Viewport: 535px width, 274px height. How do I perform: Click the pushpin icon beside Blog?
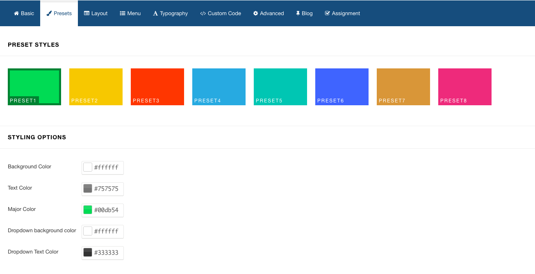298,14
